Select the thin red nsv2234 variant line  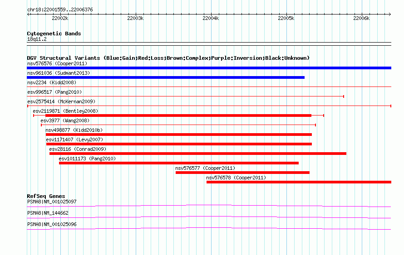click(x=209, y=87)
